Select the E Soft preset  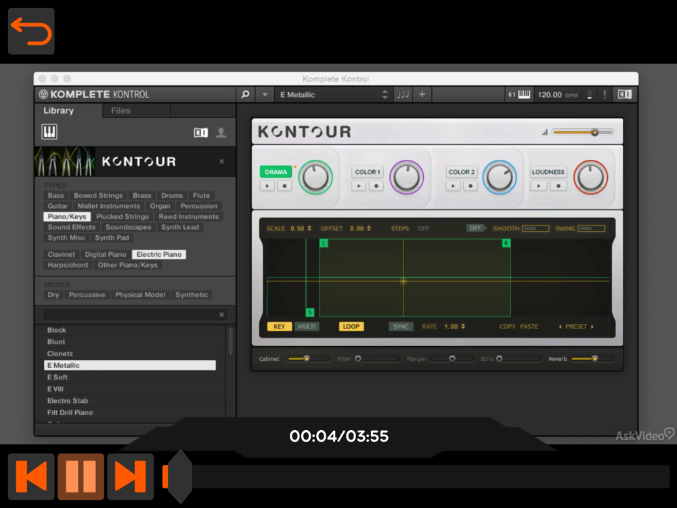[x=129, y=377]
